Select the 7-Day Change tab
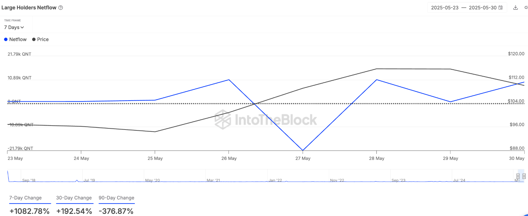Screen dimensions: 528x216 (x=25, y=198)
